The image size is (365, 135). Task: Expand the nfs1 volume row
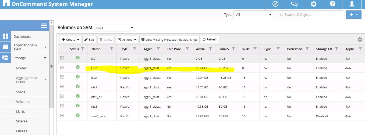pos(62,87)
